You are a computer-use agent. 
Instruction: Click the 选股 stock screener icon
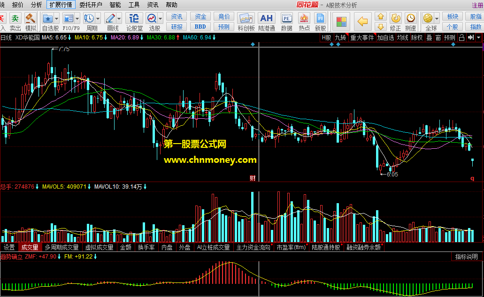[x=152, y=18]
